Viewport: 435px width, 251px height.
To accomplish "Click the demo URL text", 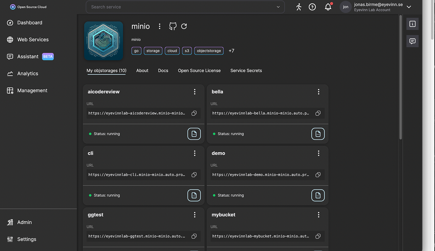I will [x=261, y=175].
